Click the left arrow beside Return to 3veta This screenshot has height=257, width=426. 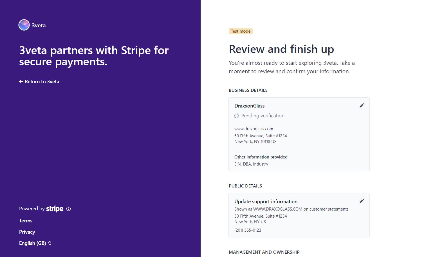(21, 81)
